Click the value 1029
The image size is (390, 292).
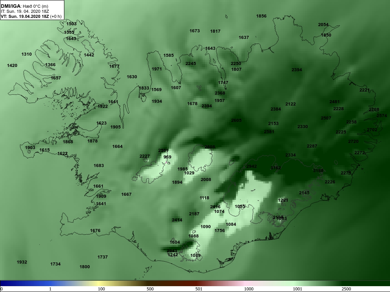(x=189, y=173)
